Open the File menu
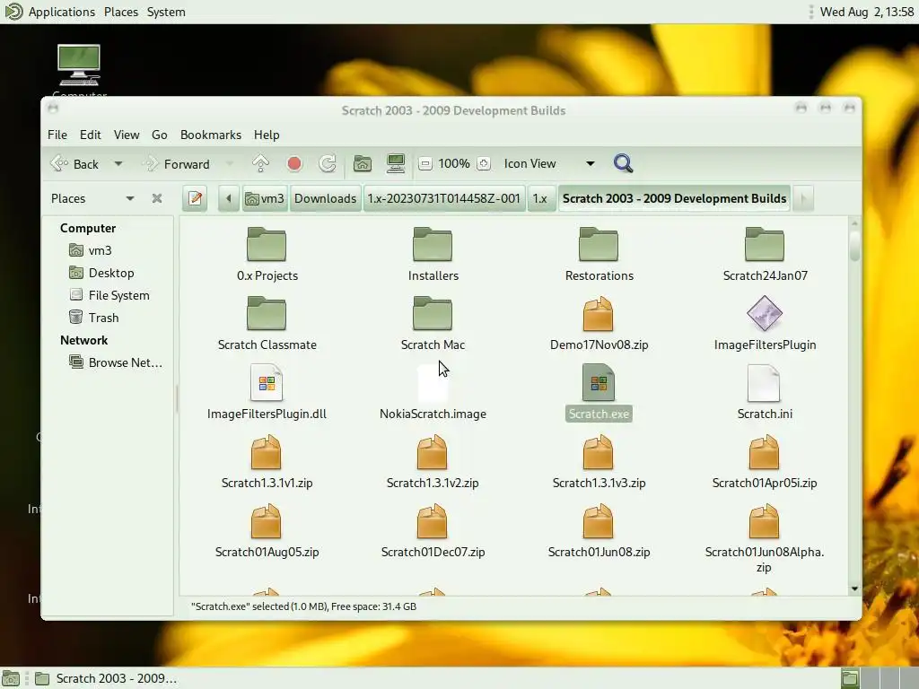 pyautogui.click(x=57, y=135)
